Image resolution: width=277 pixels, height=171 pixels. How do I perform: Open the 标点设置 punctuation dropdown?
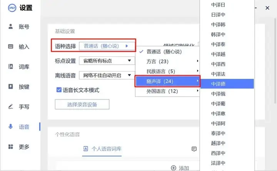tap(107, 61)
